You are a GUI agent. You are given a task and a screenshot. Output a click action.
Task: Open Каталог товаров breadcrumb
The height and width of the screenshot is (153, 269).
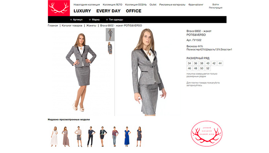(72, 26)
